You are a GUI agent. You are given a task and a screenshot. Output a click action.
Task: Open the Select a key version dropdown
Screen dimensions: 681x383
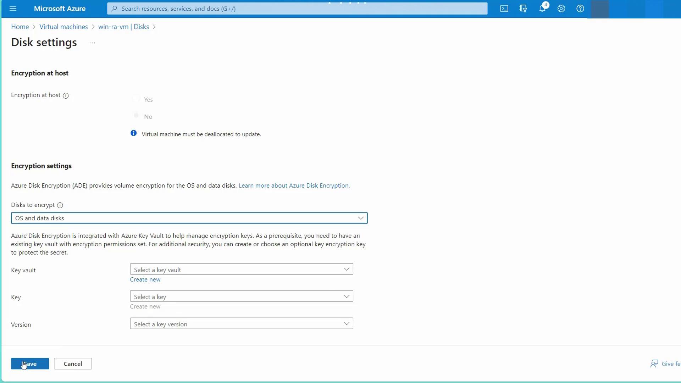(x=241, y=324)
